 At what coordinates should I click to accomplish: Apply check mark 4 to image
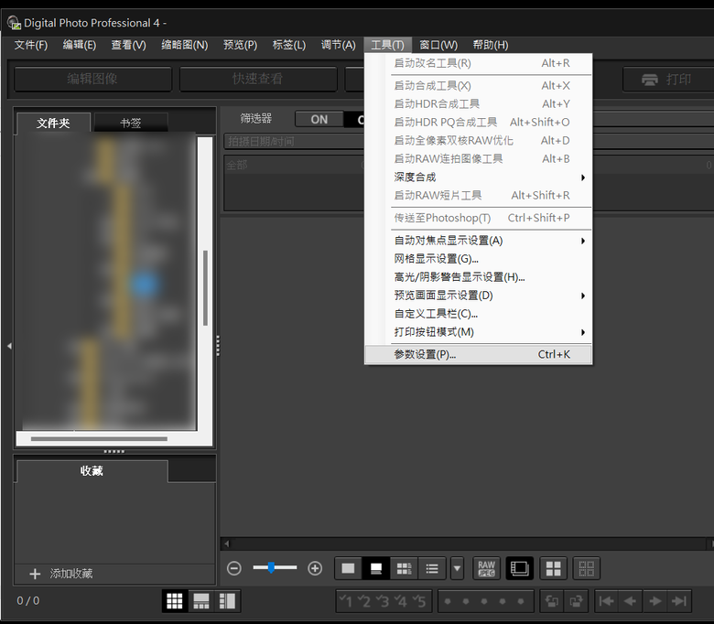point(401,601)
